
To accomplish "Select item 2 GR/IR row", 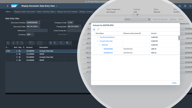I will pos(42,54).
